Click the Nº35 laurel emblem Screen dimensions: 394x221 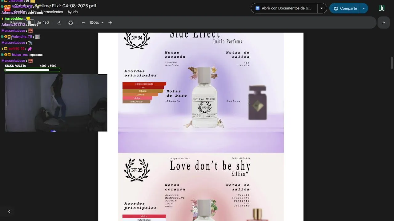tap(137, 170)
